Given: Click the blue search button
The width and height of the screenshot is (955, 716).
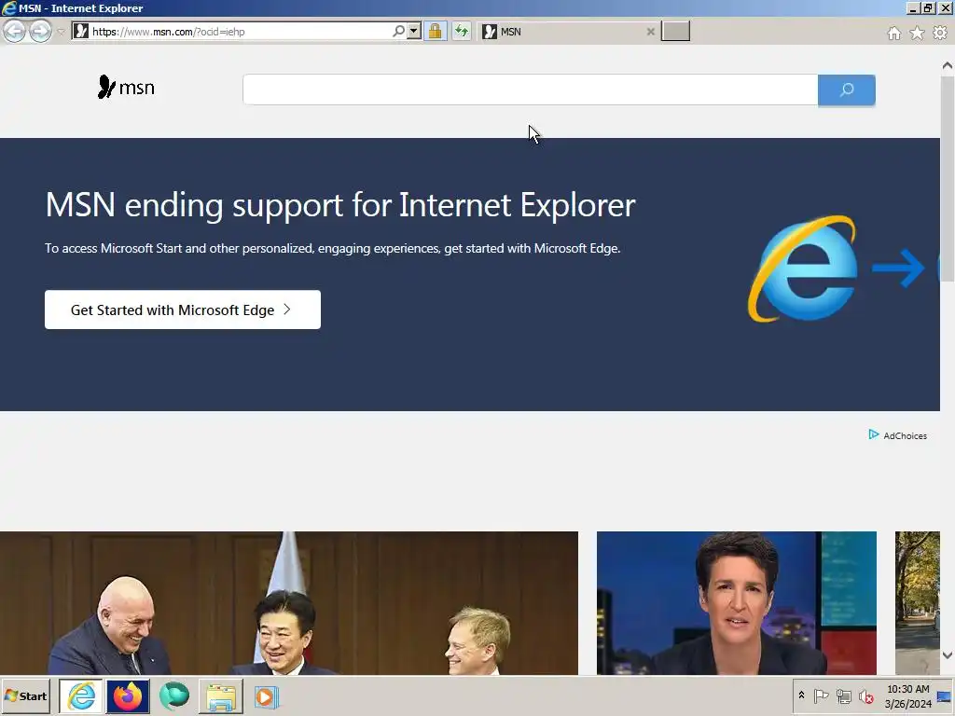Looking at the screenshot, I should click(846, 90).
